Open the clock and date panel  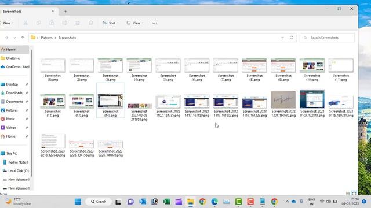(350, 202)
